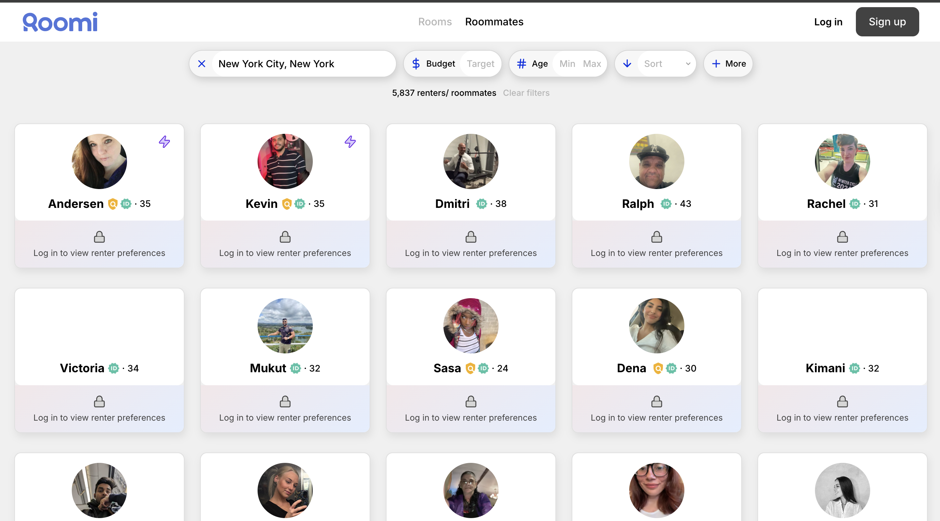Click the Age Min input field
Image resolution: width=940 pixels, height=521 pixels.
click(x=567, y=64)
